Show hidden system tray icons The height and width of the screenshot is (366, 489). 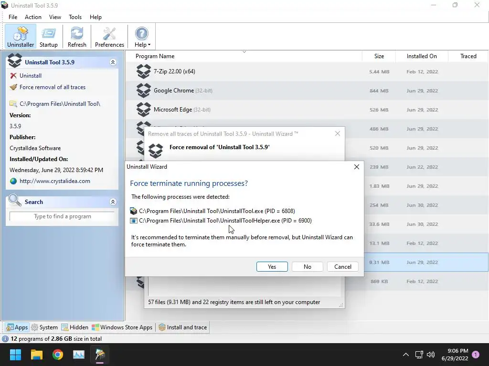point(406,355)
